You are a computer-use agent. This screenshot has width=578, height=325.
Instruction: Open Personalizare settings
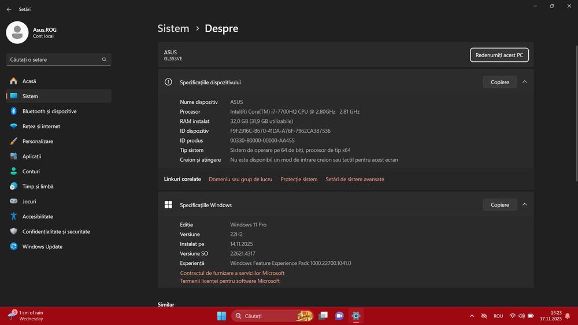(x=58, y=141)
